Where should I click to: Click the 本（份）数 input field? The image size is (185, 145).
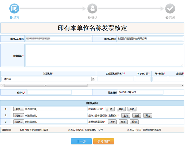tap(143, 79)
